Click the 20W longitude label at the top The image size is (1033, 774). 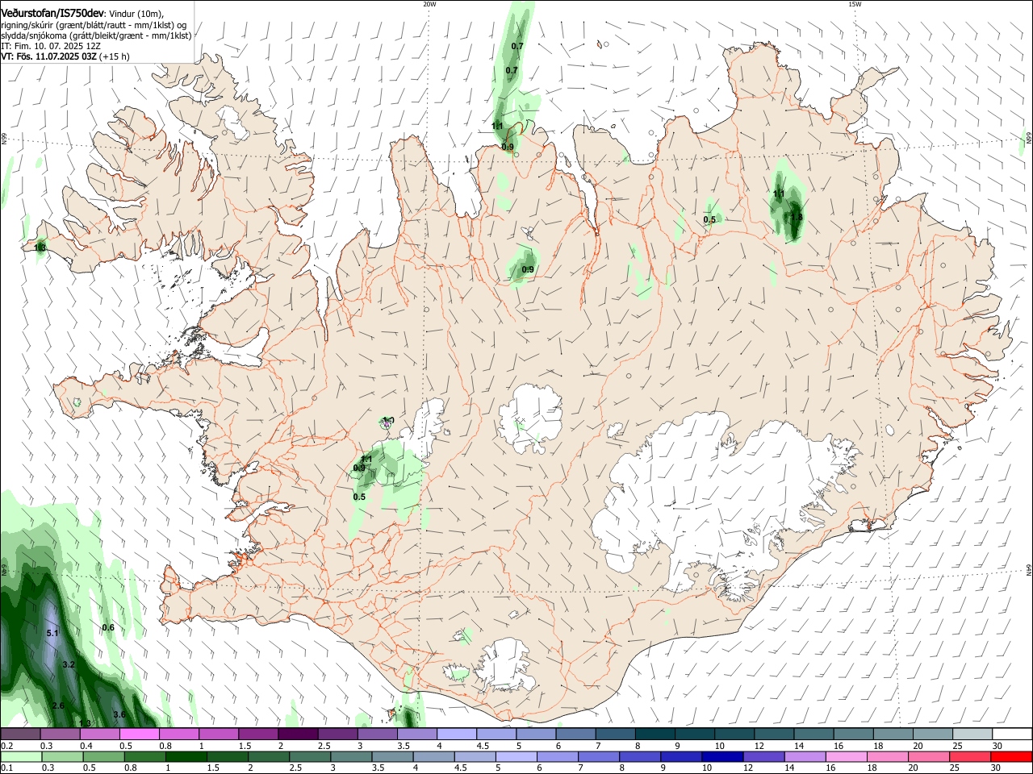point(430,4)
